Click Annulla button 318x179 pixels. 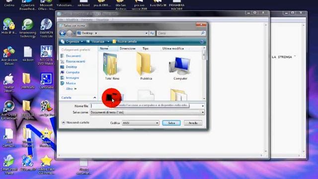pos(193,123)
